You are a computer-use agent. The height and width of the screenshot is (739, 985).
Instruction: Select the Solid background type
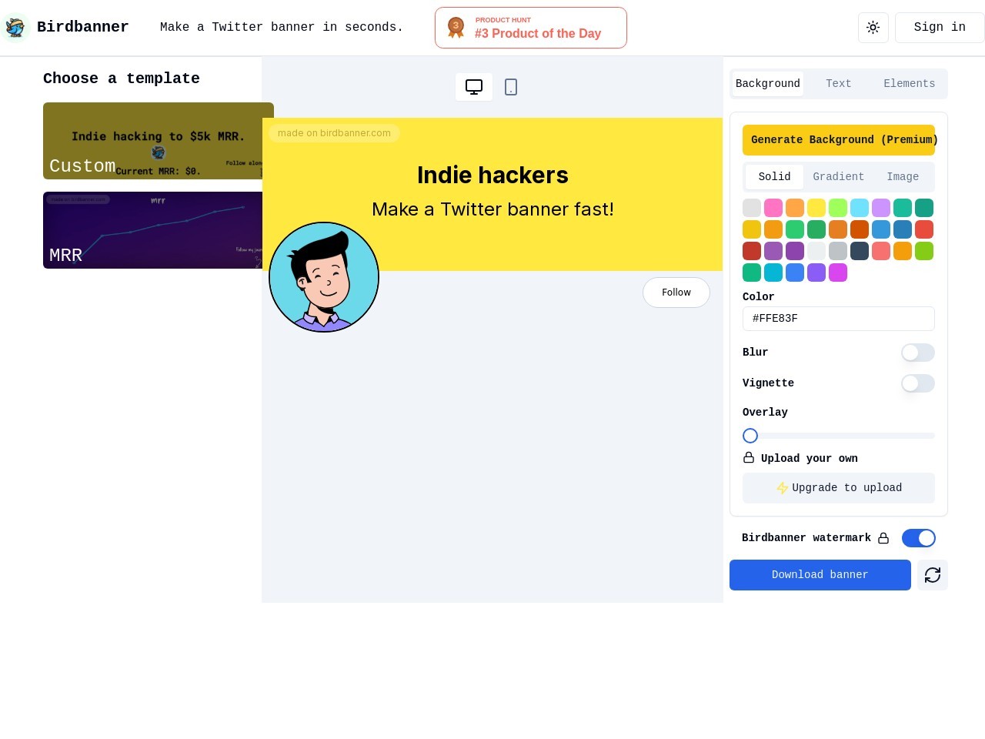(x=774, y=177)
